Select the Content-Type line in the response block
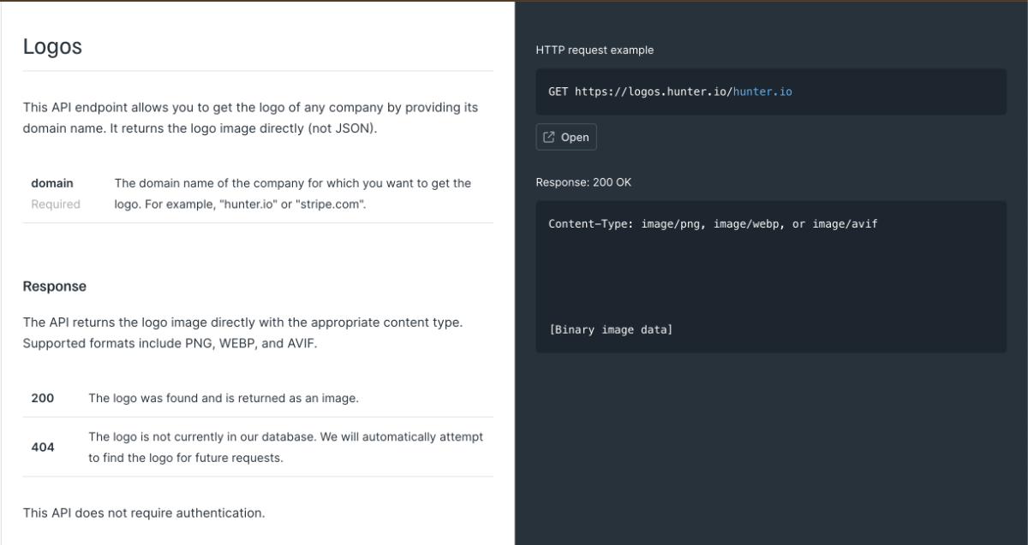 [713, 223]
